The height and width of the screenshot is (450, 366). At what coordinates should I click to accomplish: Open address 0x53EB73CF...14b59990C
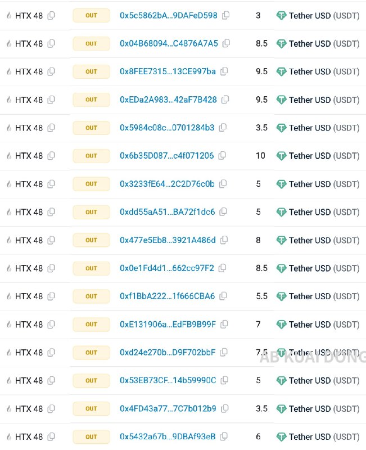(x=168, y=380)
